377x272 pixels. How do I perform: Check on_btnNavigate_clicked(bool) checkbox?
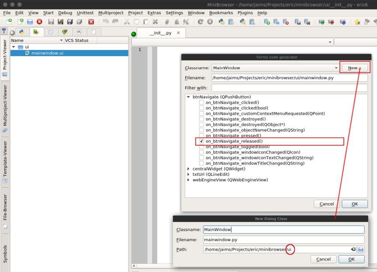click(201, 108)
